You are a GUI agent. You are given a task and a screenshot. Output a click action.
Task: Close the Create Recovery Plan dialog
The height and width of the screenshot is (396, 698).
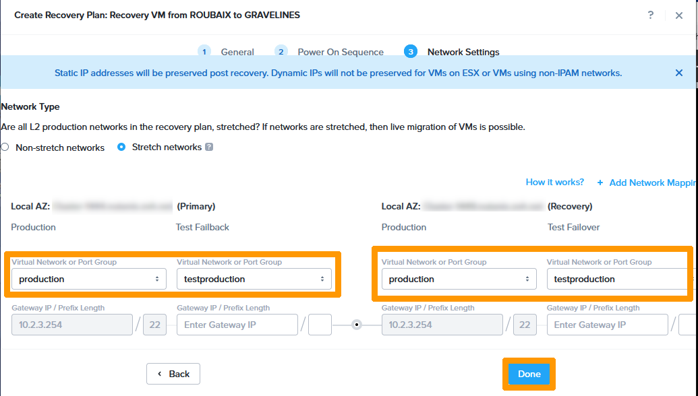point(679,15)
